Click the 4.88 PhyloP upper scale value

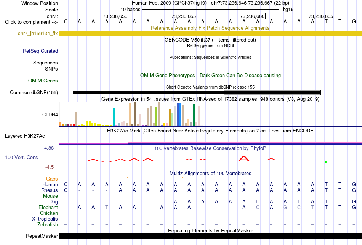(x=49, y=148)
